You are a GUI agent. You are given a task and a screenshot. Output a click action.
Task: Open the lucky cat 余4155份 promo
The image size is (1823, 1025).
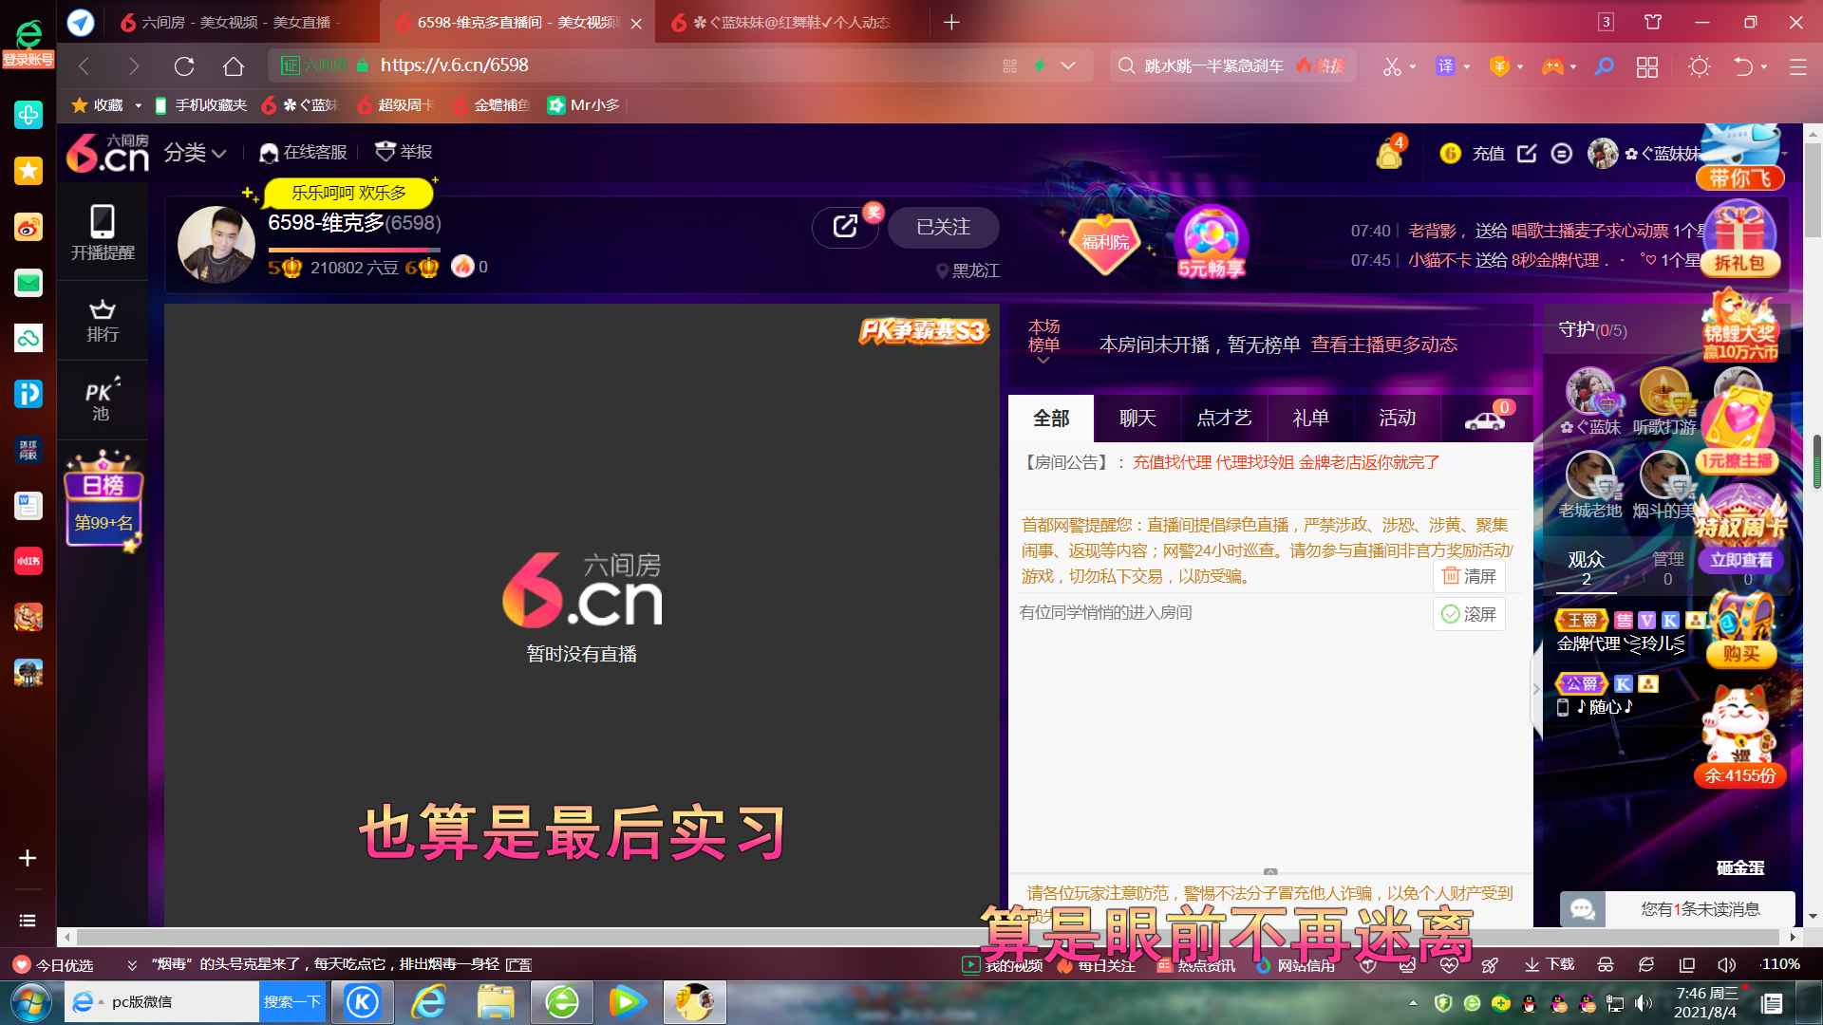(x=1739, y=737)
